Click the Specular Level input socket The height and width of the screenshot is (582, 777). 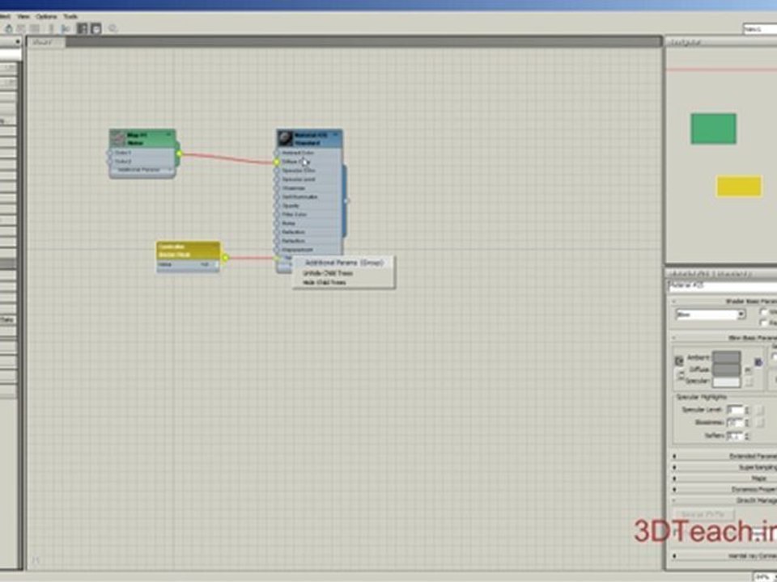pyautogui.click(x=277, y=179)
